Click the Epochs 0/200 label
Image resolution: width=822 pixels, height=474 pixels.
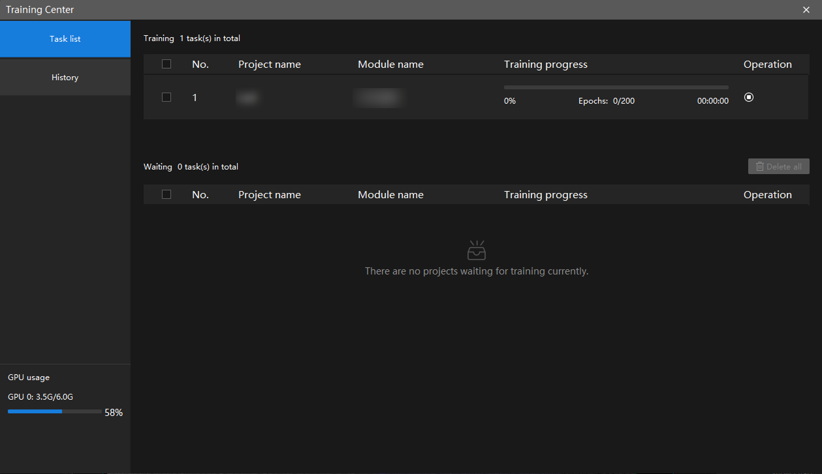[x=607, y=101]
